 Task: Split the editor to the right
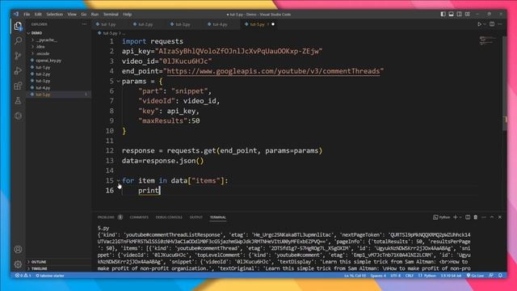(x=492, y=24)
